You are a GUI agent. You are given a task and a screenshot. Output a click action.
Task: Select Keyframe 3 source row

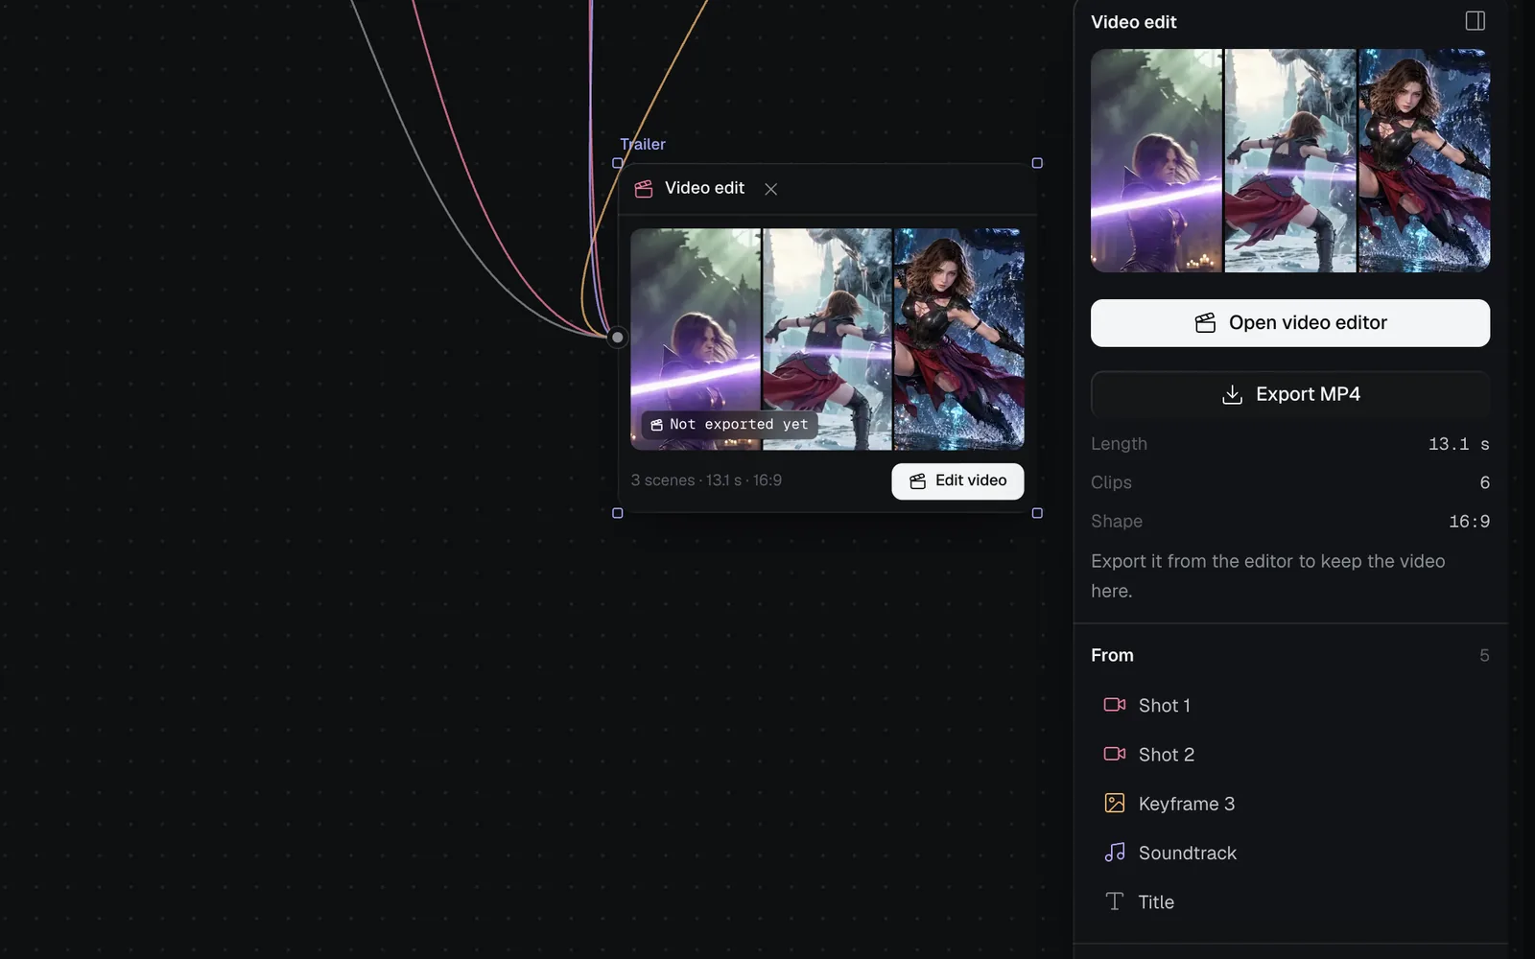pos(1289,804)
